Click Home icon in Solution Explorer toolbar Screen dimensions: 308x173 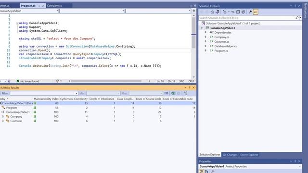tap(212, 12)
